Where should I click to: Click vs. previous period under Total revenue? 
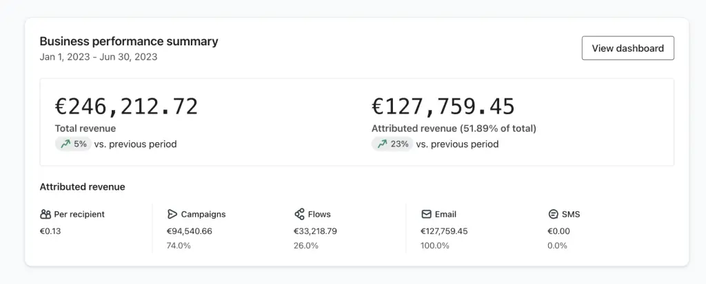[x=136, y=144]
